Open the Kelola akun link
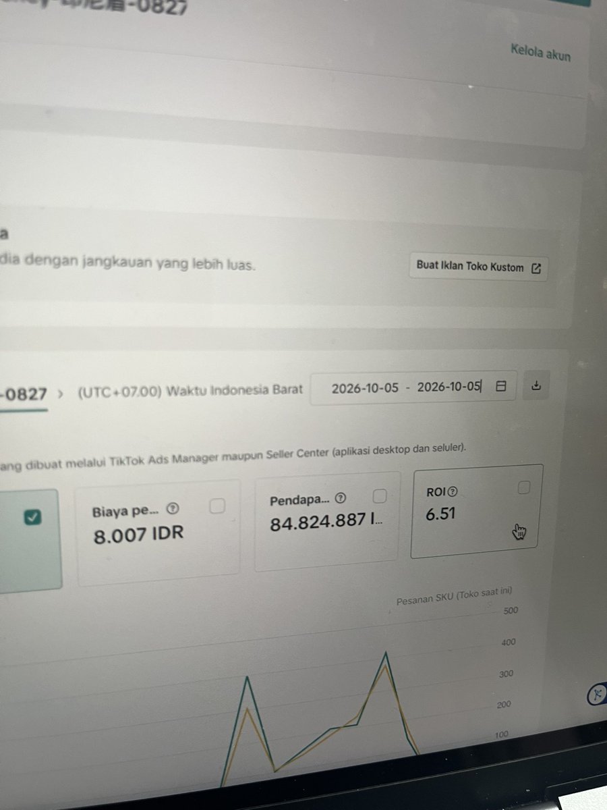The width and height of the screenshot is (607, 810). tap(540, 52)
